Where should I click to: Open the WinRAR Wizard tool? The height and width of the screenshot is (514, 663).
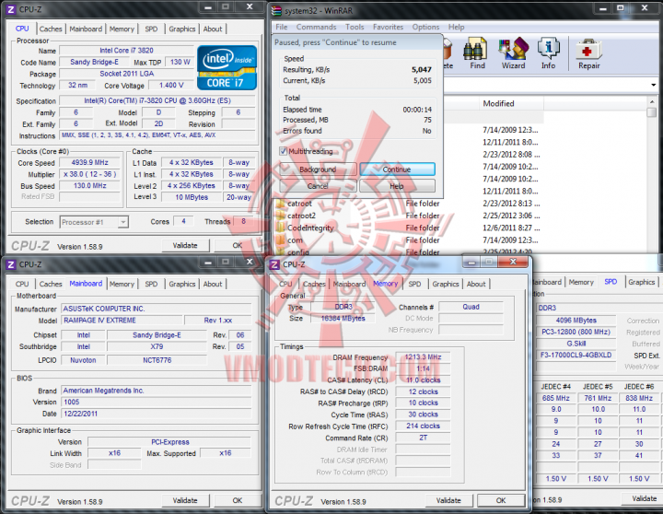[x=513, y=48]
